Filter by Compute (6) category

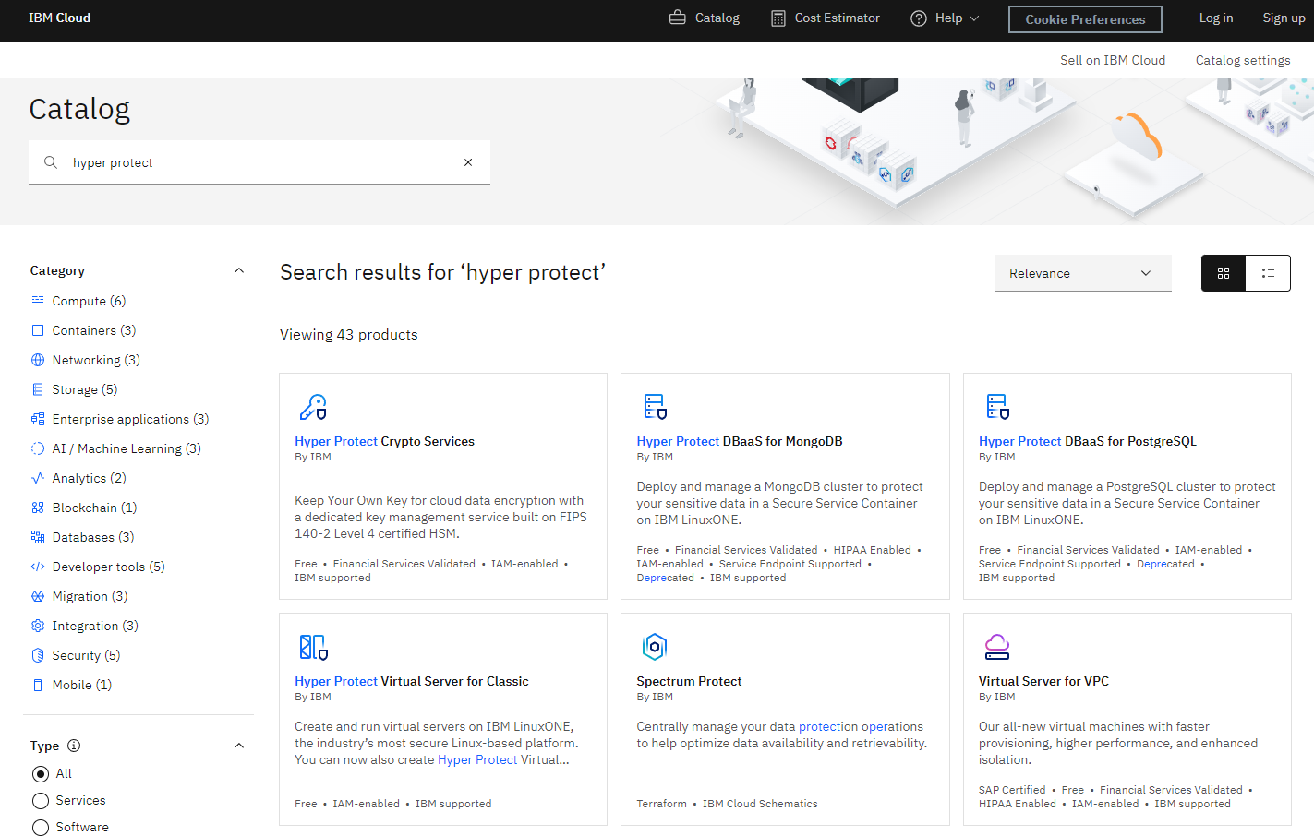tap(89, 301)
